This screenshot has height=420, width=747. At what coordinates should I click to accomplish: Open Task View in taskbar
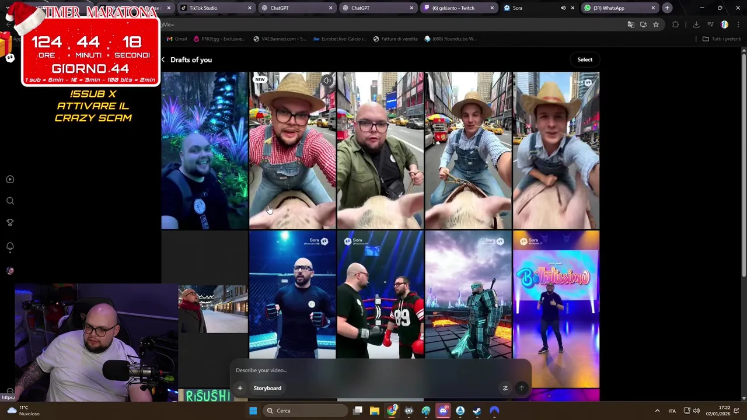point(358,411)
